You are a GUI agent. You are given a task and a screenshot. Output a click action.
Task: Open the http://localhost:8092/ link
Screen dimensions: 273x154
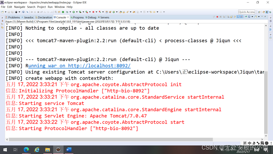(x=99, y=66)
